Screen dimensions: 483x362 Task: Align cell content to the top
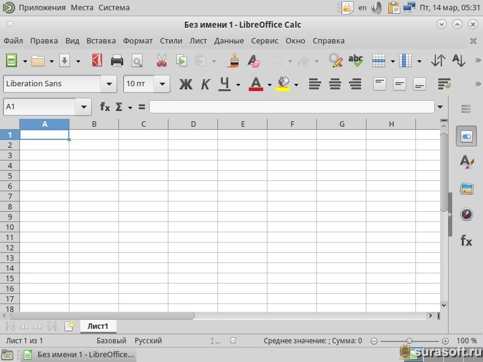(380, 84)
